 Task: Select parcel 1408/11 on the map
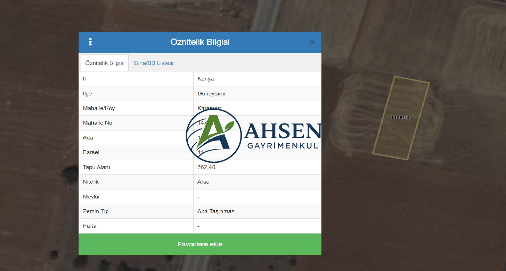400,118
